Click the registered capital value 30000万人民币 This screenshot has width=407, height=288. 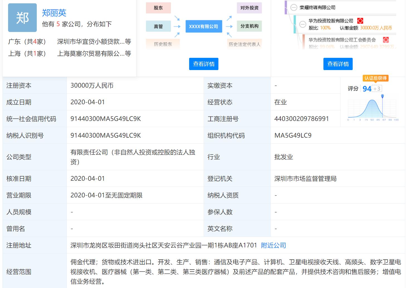point(92,85)
